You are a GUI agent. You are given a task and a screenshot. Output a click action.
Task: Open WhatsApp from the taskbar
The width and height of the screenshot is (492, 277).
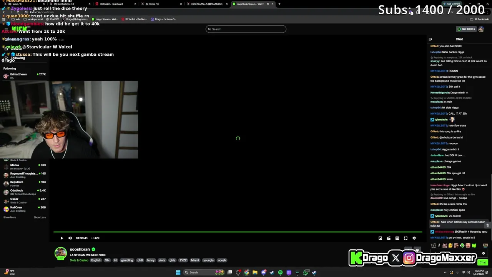306,272
